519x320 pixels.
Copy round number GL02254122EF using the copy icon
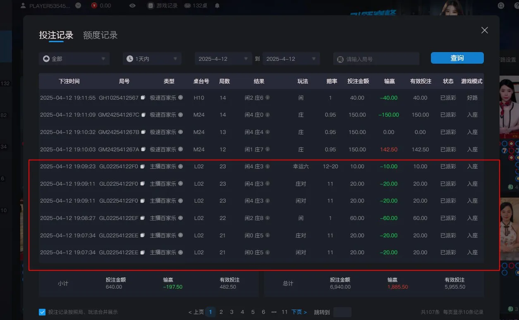tap(143, 218)
